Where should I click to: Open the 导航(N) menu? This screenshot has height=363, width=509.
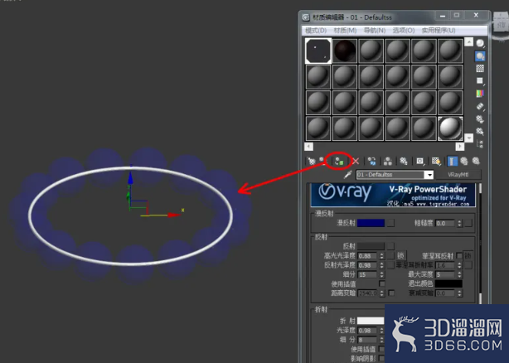pyautogui.click(x=375, y=30)
